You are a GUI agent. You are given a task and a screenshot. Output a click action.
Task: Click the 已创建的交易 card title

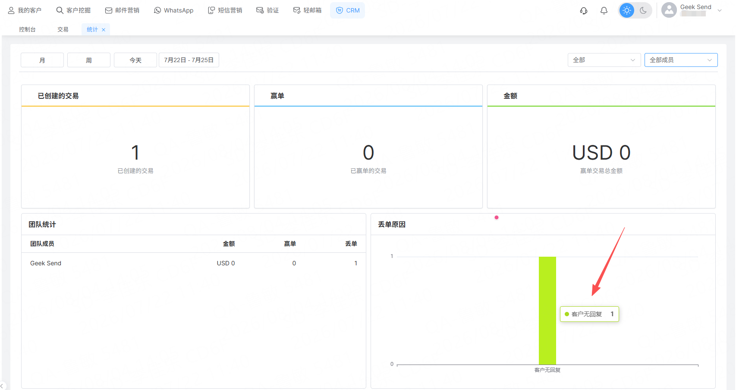[58, 96]
